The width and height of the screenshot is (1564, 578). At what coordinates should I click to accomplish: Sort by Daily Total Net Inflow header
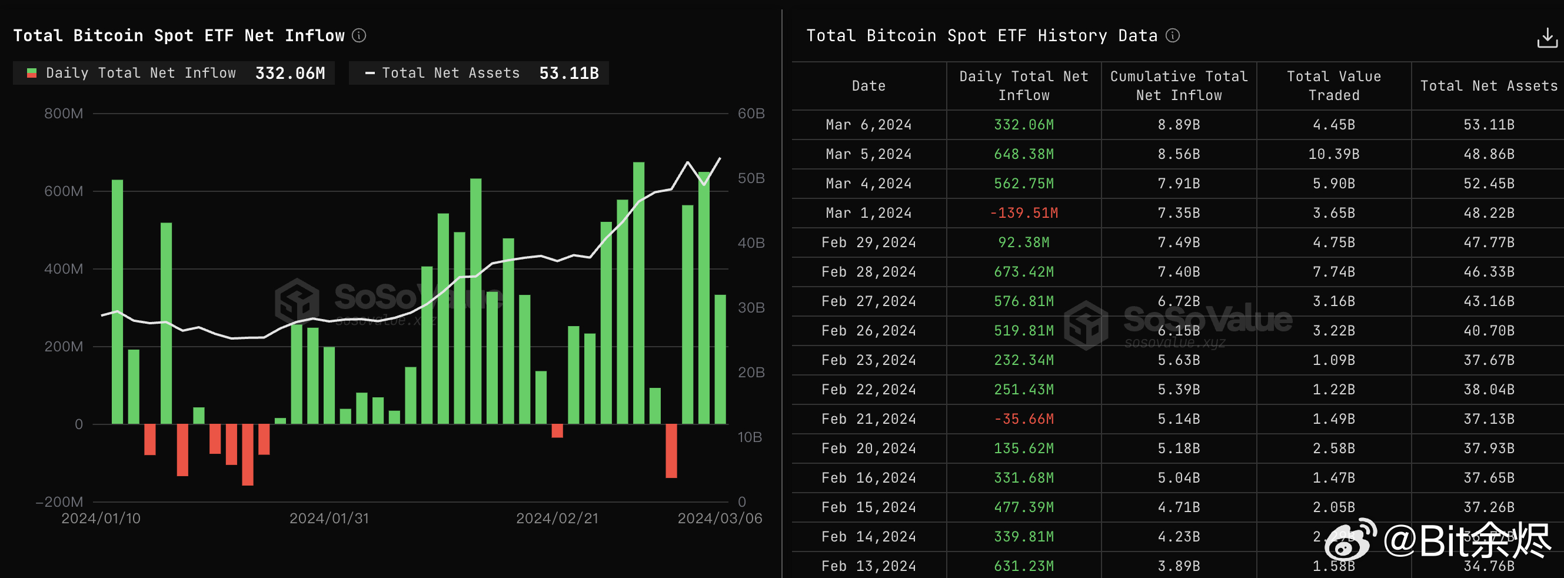[x=1024, y=86]
